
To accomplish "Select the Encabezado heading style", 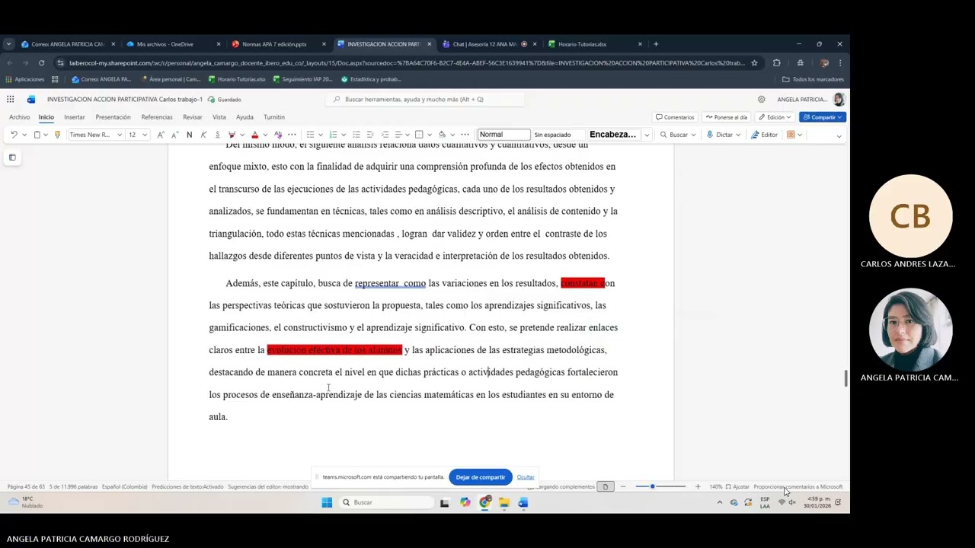I will 612,135.
